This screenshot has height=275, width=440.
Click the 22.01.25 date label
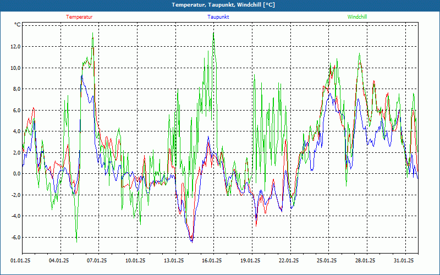[x=289, y=261]
